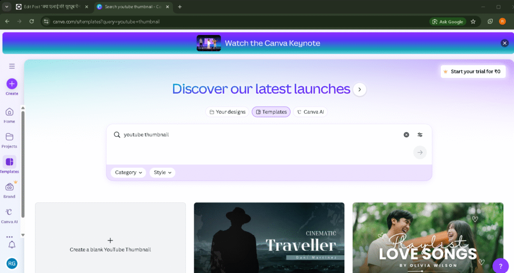Image resolution: width=514 pixels, height=273 pixels.
Task: Switch to Your designs tab
Action: point(227,112)
